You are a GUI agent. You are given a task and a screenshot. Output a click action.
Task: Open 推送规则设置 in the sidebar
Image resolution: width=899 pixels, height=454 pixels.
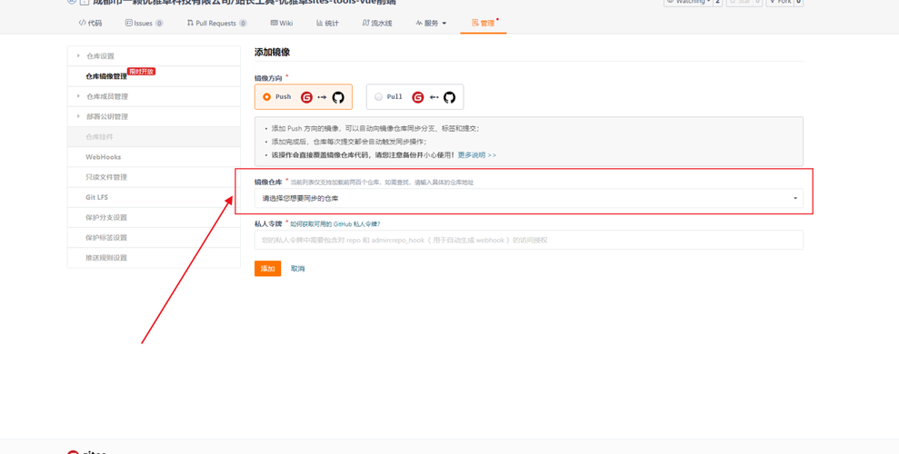[x=154, y=258]
